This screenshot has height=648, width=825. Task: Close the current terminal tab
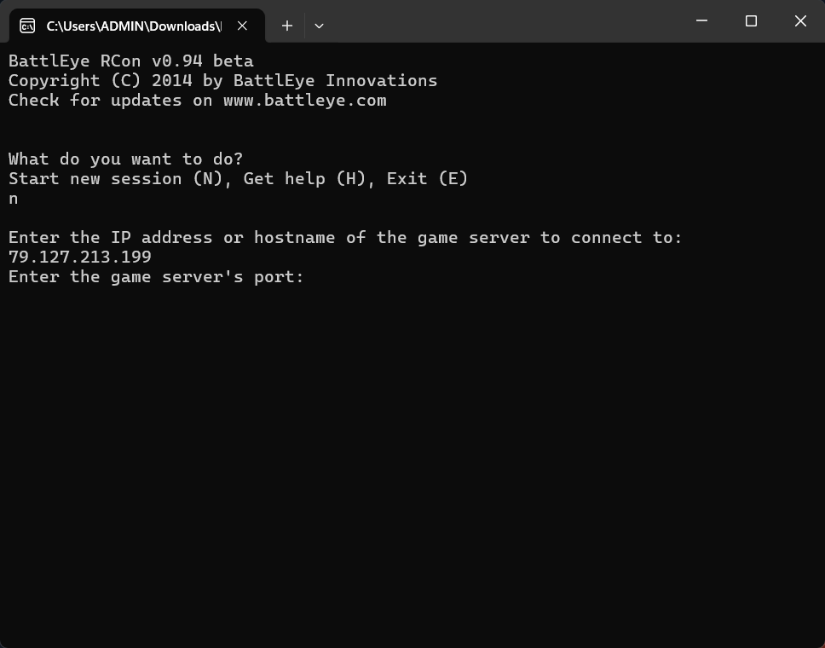click(242, 26)
